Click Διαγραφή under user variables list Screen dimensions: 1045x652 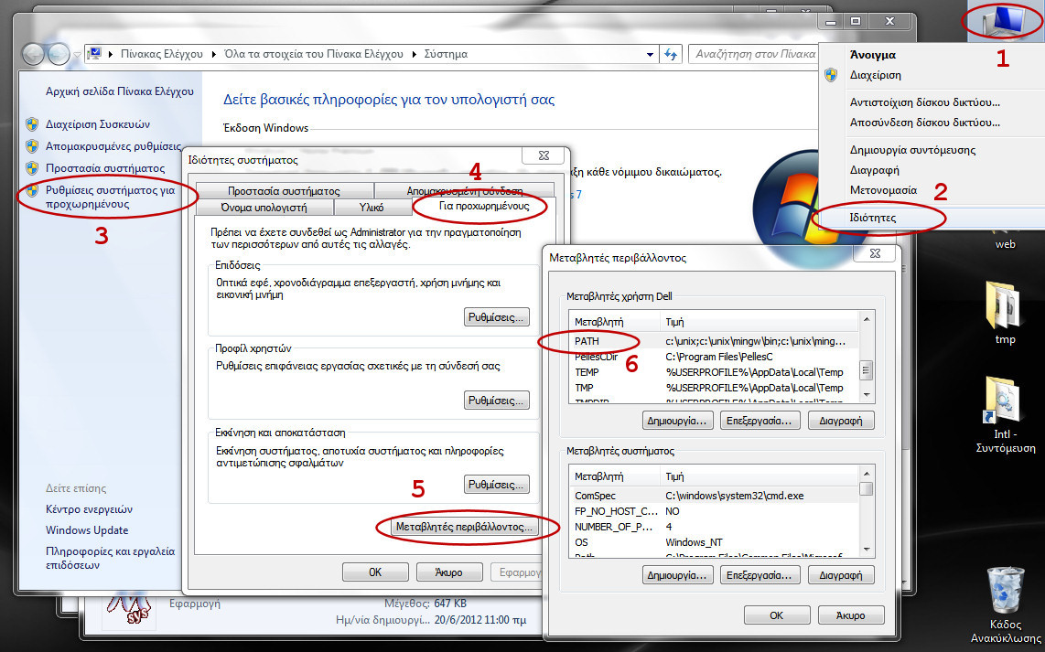tap(841, 421)
